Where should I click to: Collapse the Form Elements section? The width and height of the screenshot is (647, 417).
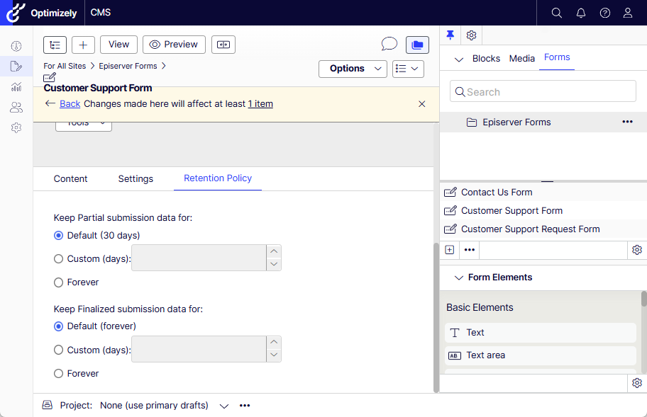pyautogui.click(x=459, y=278)
